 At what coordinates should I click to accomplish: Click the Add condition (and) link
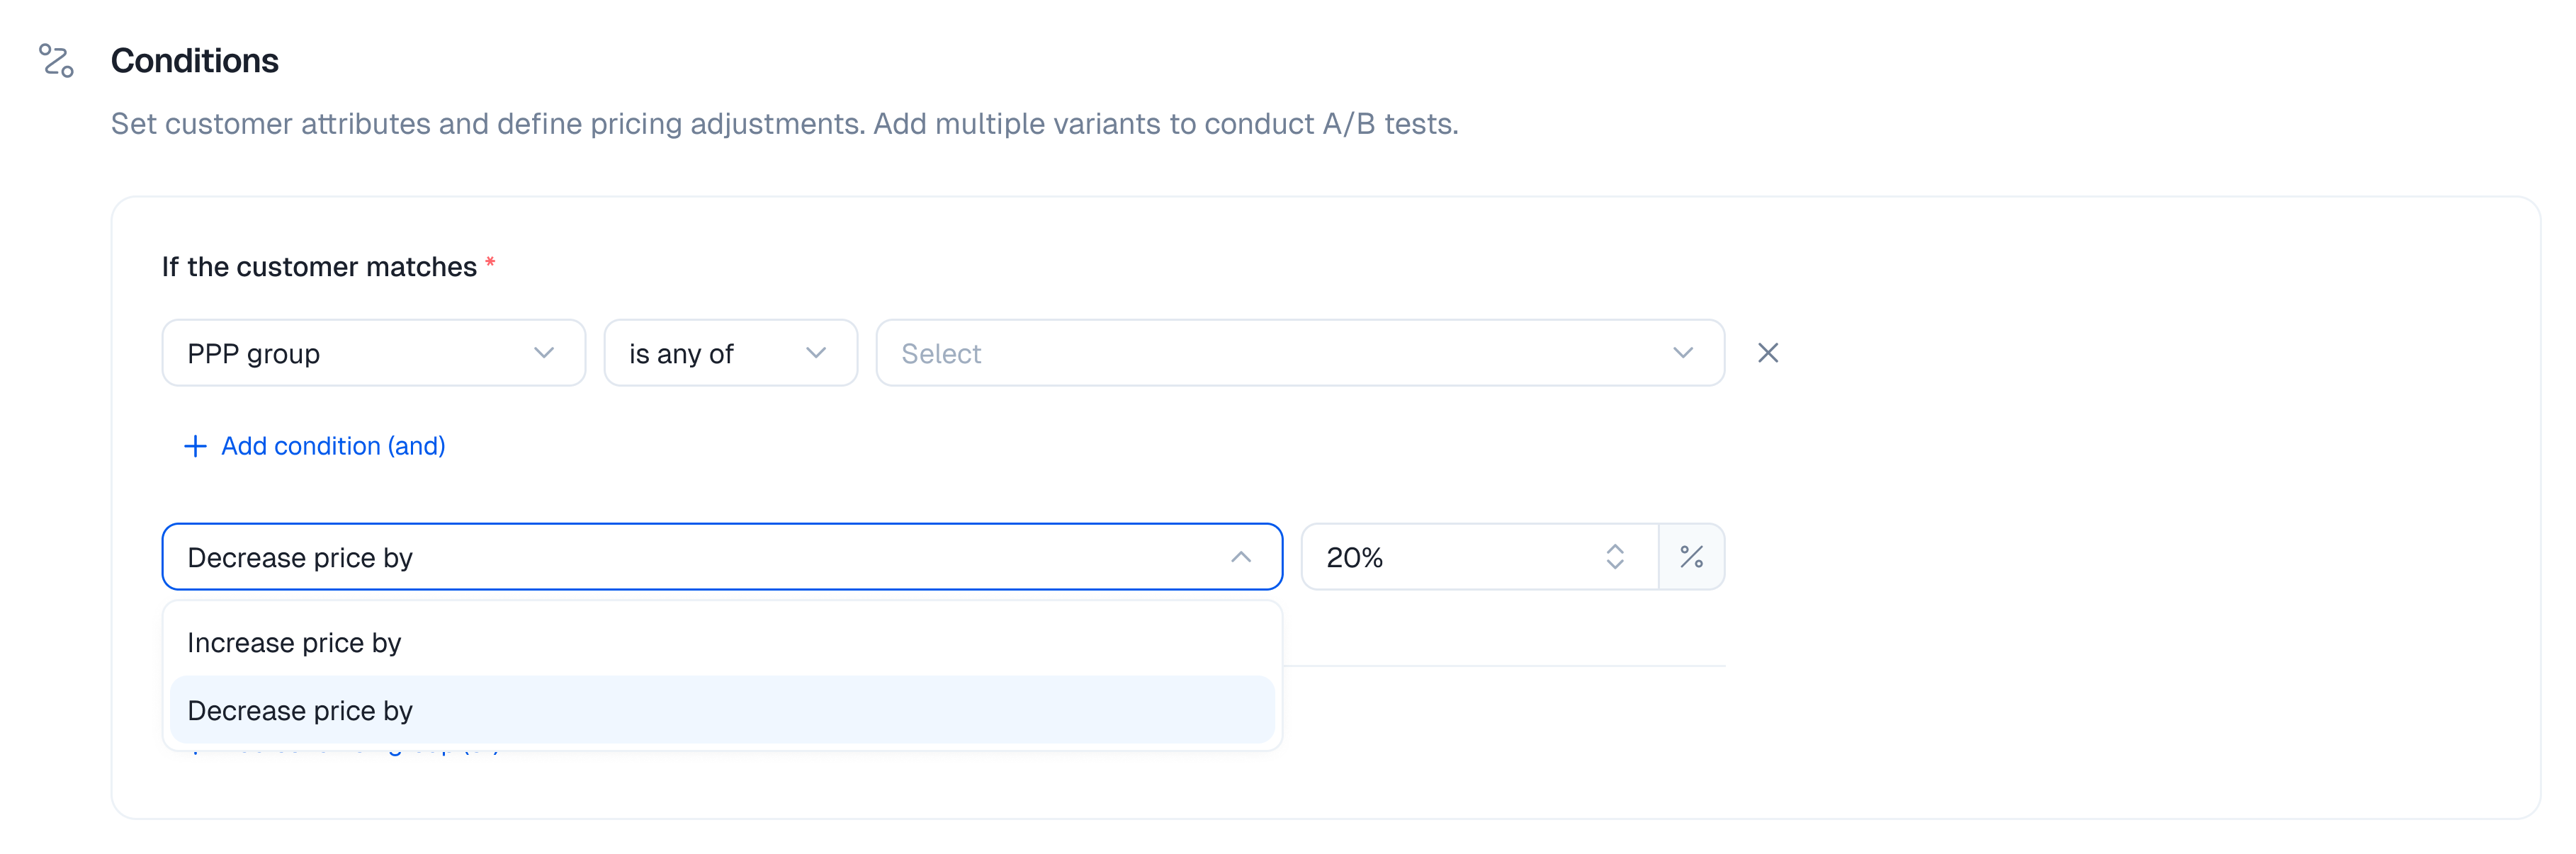tap(333, 446)
